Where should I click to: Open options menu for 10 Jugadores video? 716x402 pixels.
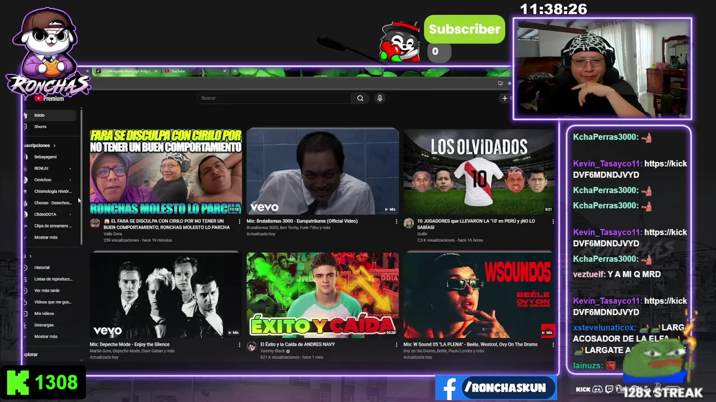point(553,222)
